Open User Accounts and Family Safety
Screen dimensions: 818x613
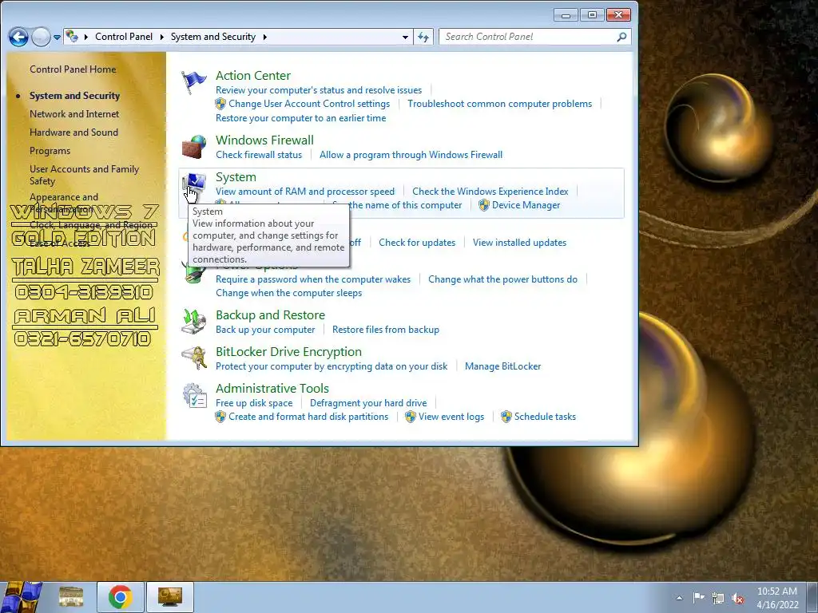tap(84, 175)
